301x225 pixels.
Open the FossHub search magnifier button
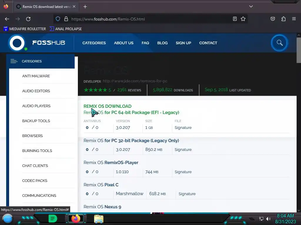tap(280, 43)
